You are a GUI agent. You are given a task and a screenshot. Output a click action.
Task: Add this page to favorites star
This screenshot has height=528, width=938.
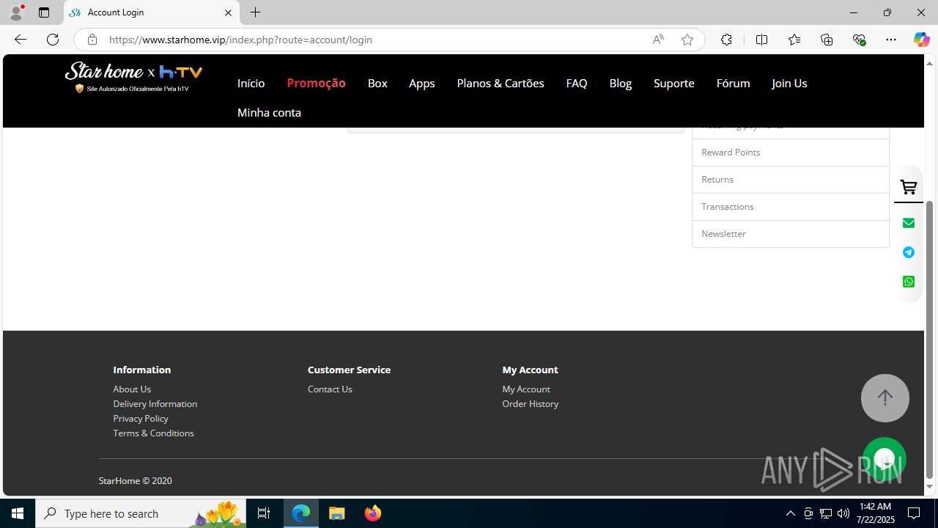point(687,40)
